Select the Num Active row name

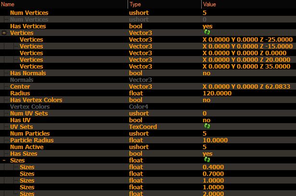tap(27, 147)
